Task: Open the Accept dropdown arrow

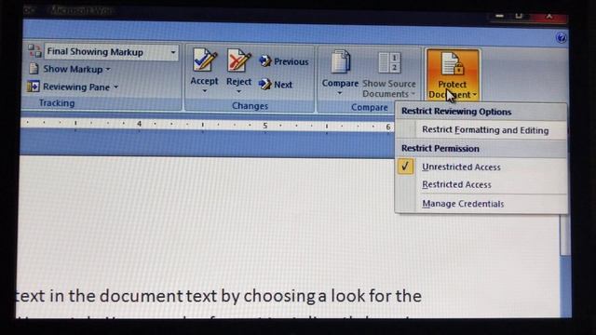Action: 205,91
